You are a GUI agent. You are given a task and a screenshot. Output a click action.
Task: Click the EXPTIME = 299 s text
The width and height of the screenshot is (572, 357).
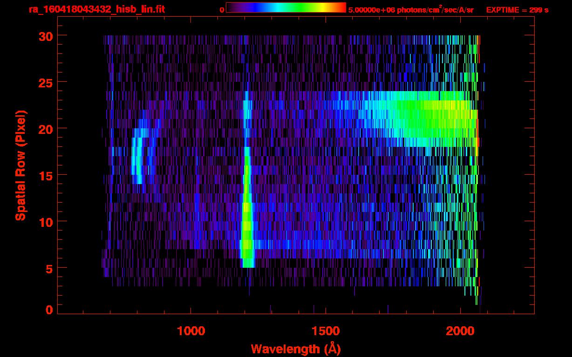coord(517,10)
